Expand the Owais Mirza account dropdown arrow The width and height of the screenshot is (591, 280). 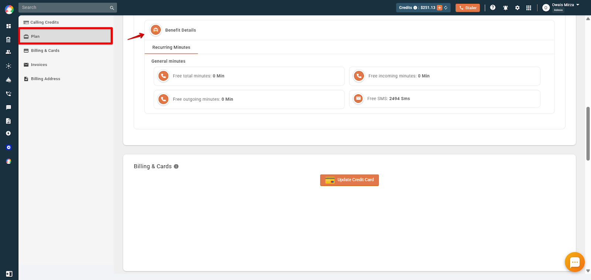tap(578, 5)
